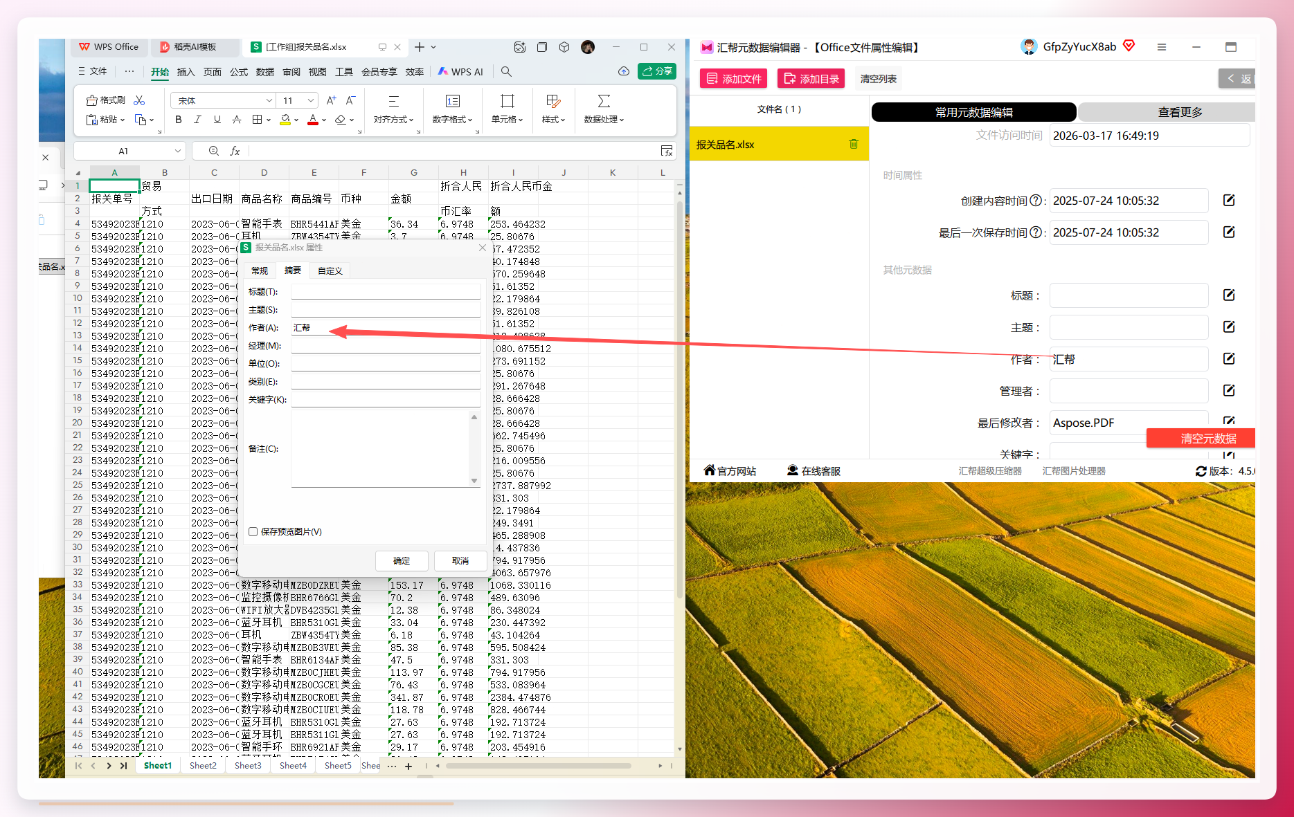Open WPS search magnifier icon
The image size is (1294, 817).
tap(506, 71)
